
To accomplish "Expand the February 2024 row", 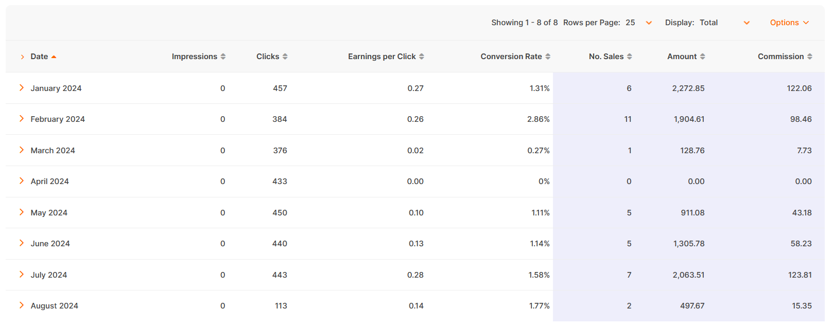I will pos(22,119).
